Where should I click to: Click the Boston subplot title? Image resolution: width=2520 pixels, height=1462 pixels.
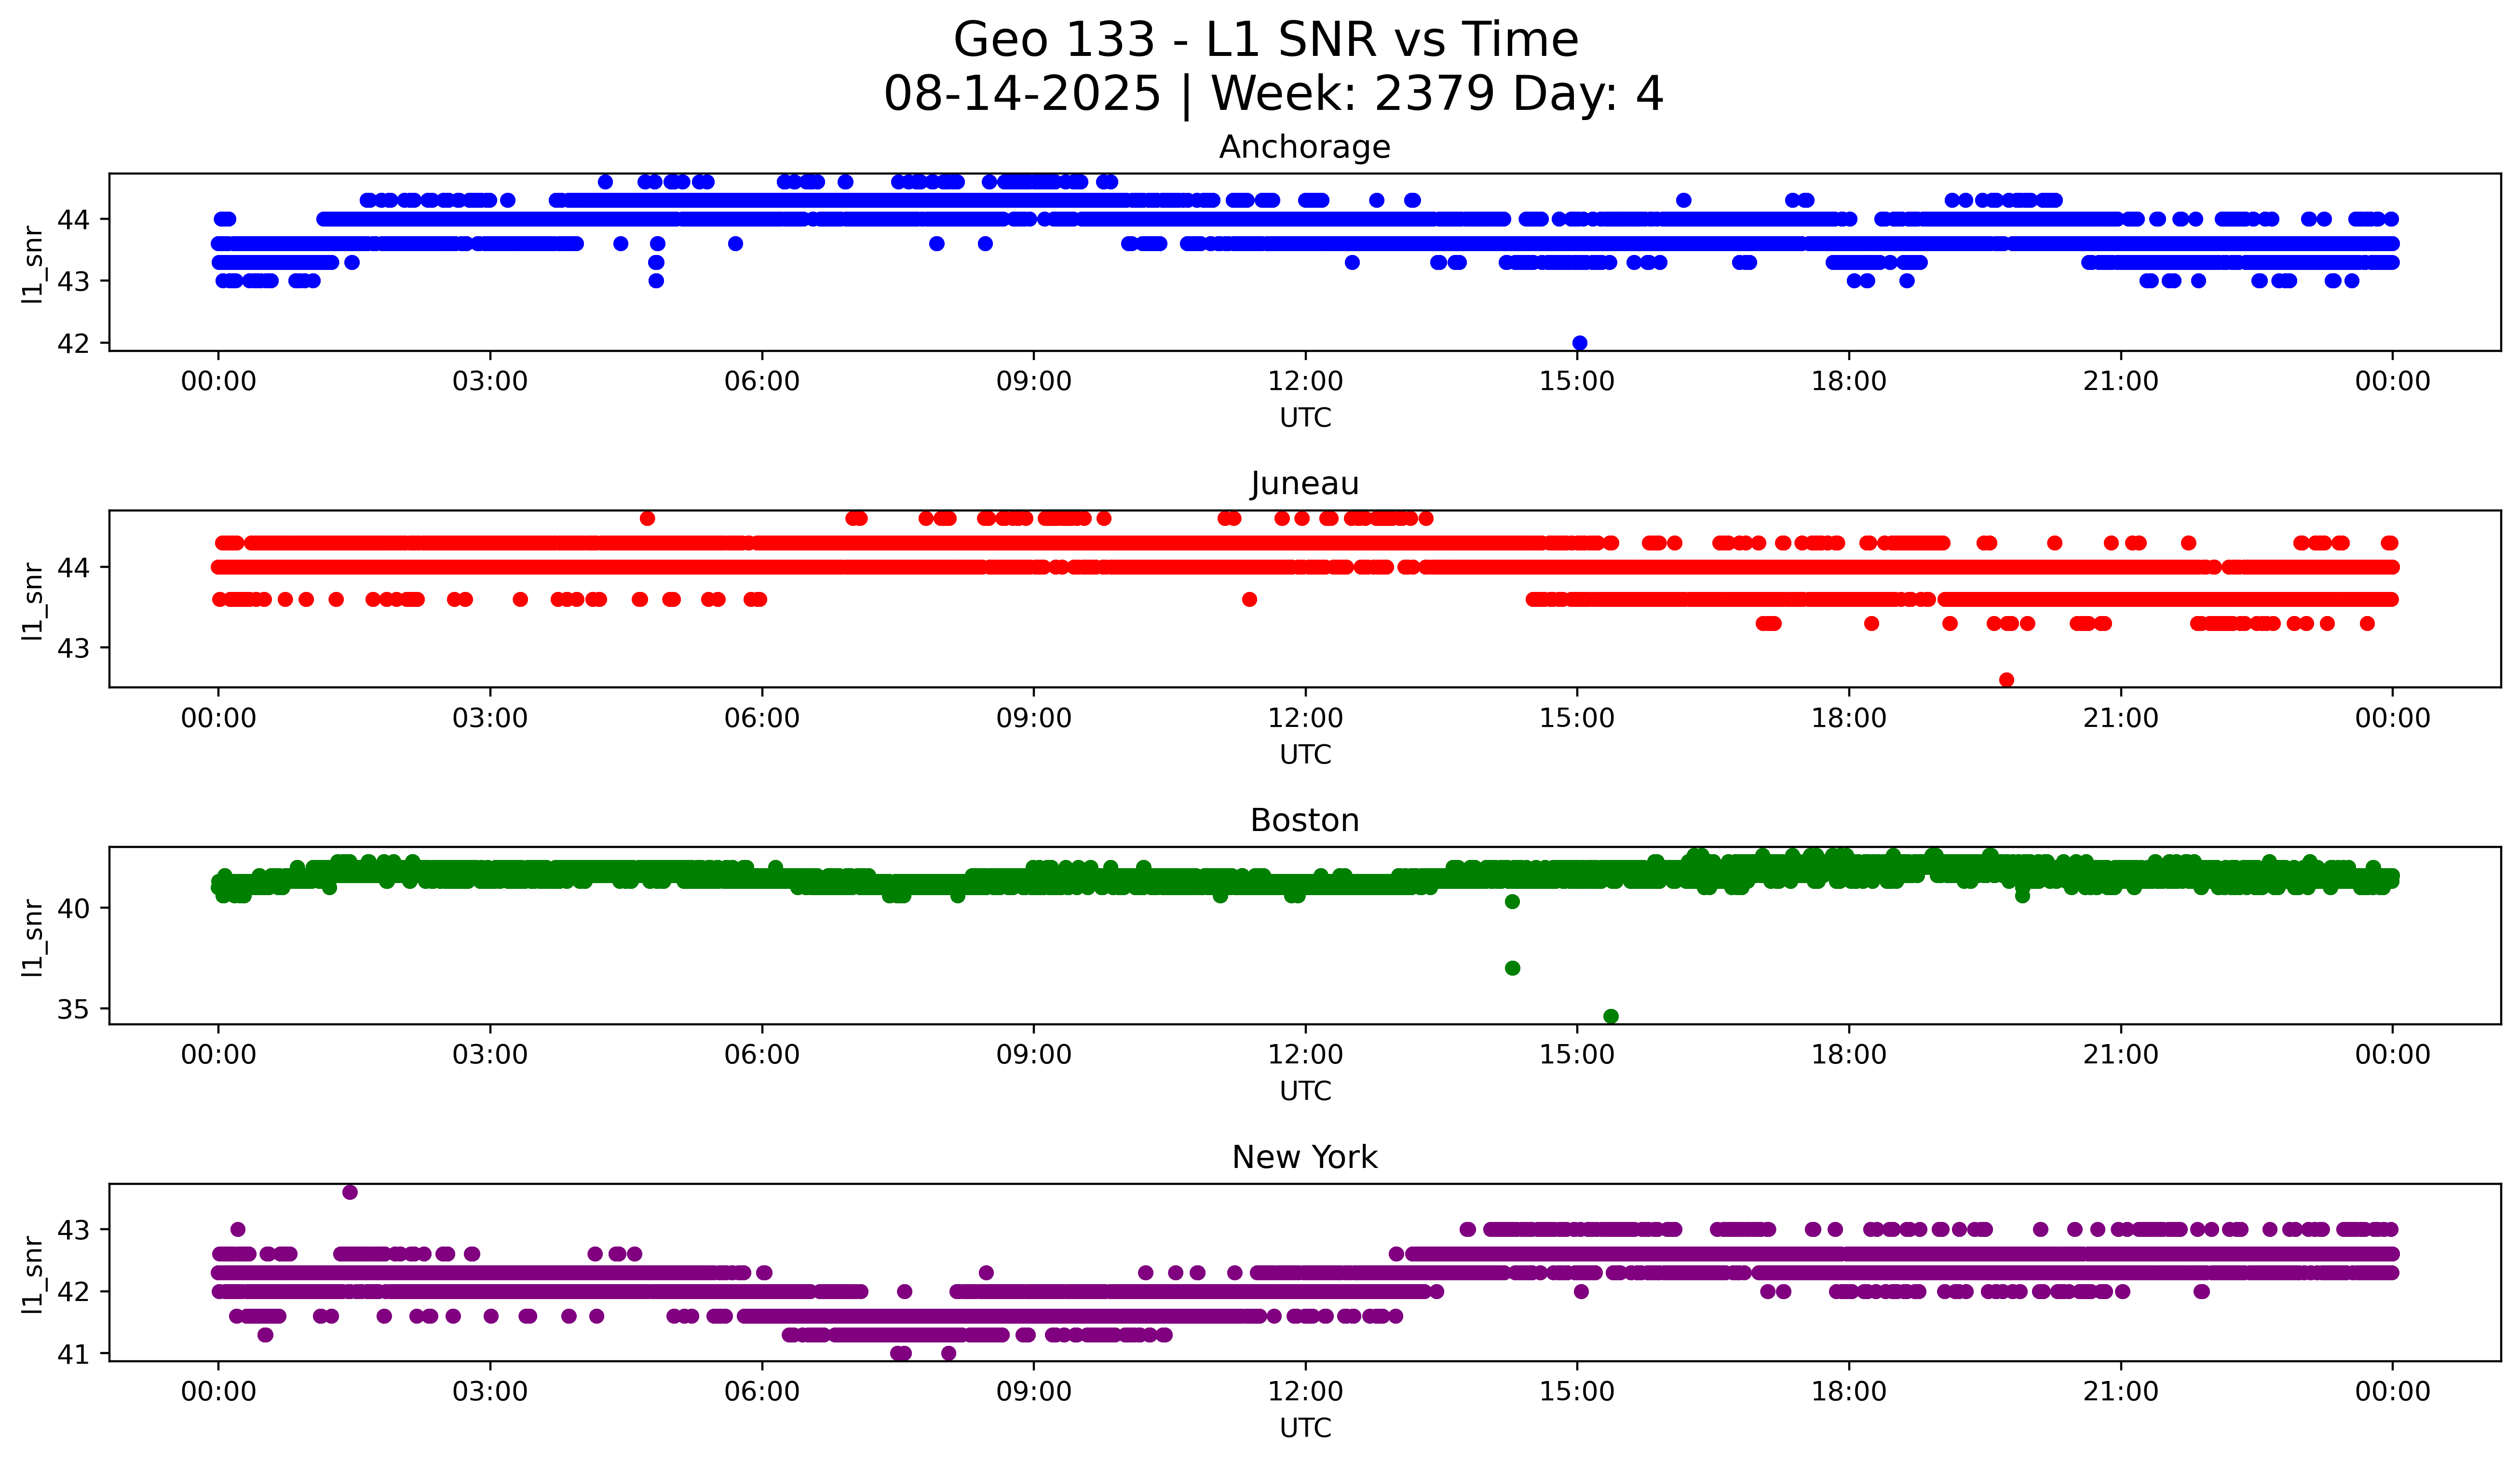click(x=1304, y=820)
